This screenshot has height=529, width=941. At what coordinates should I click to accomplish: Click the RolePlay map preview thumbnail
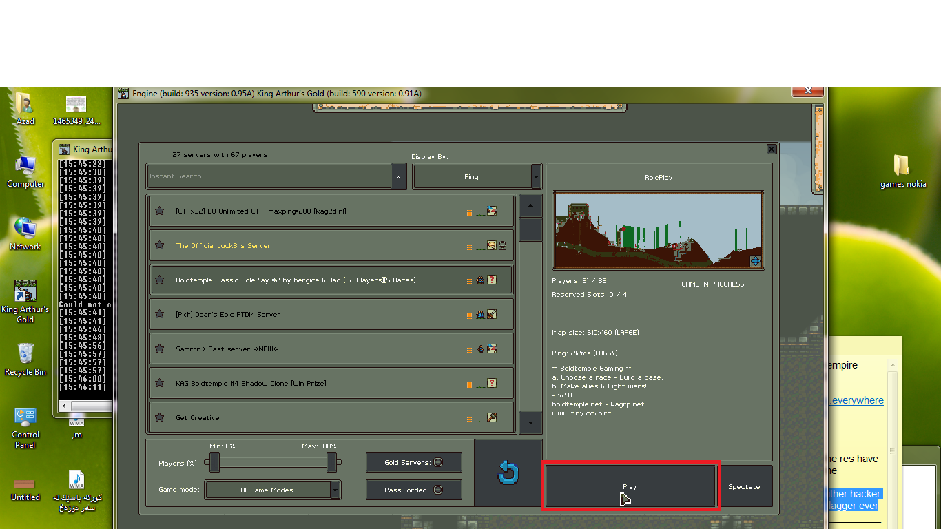click(659, 230)
